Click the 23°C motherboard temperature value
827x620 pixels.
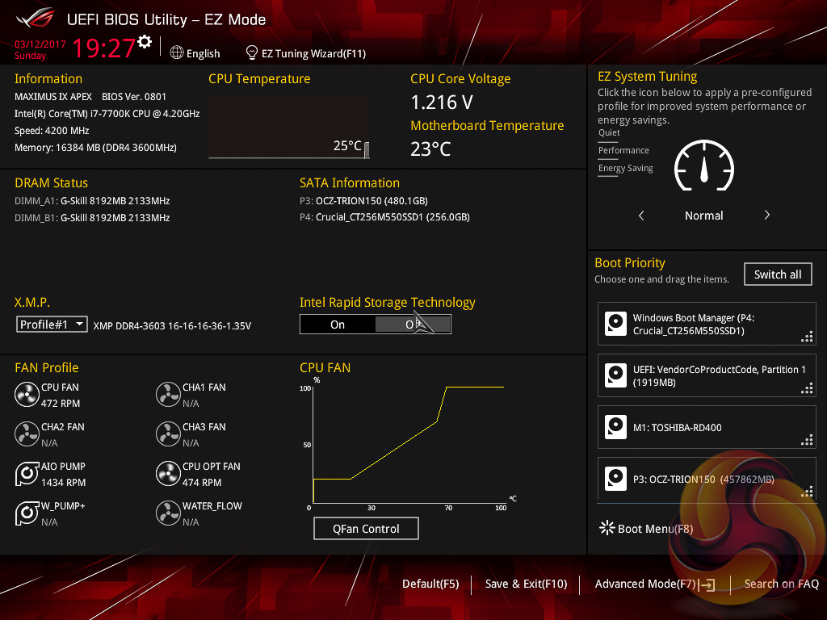431,149
